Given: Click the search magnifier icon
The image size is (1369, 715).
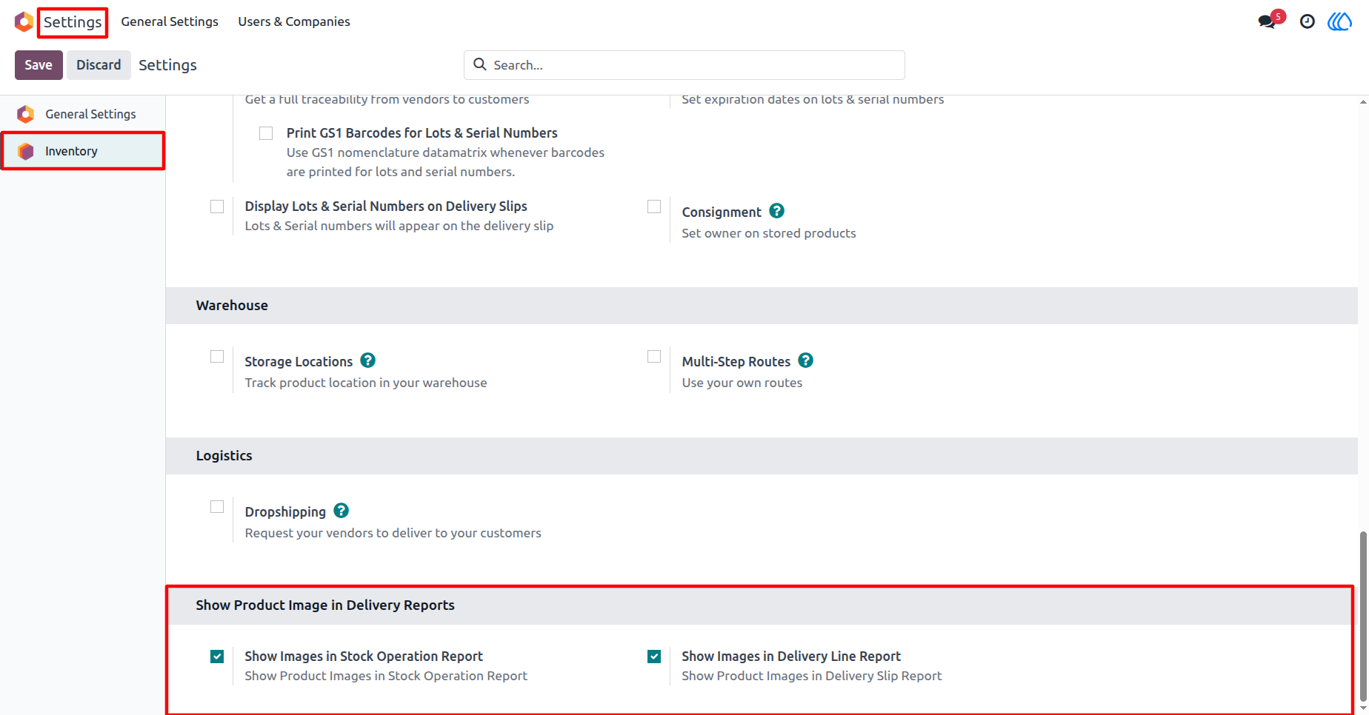Looking at the screenshot, I should [480, 64].
